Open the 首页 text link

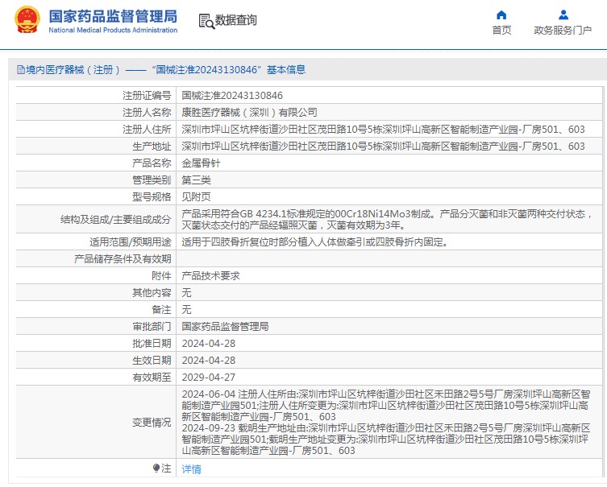501,31
